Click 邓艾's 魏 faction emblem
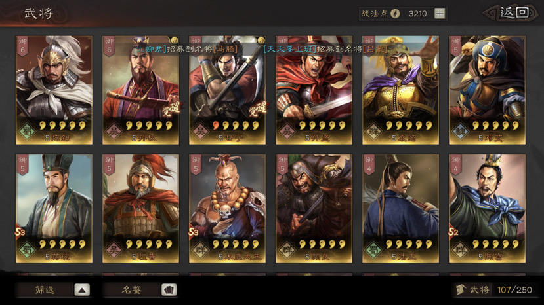Image resolution: width=544 pixels, height=305 pixels. click(x=461, y=131)
